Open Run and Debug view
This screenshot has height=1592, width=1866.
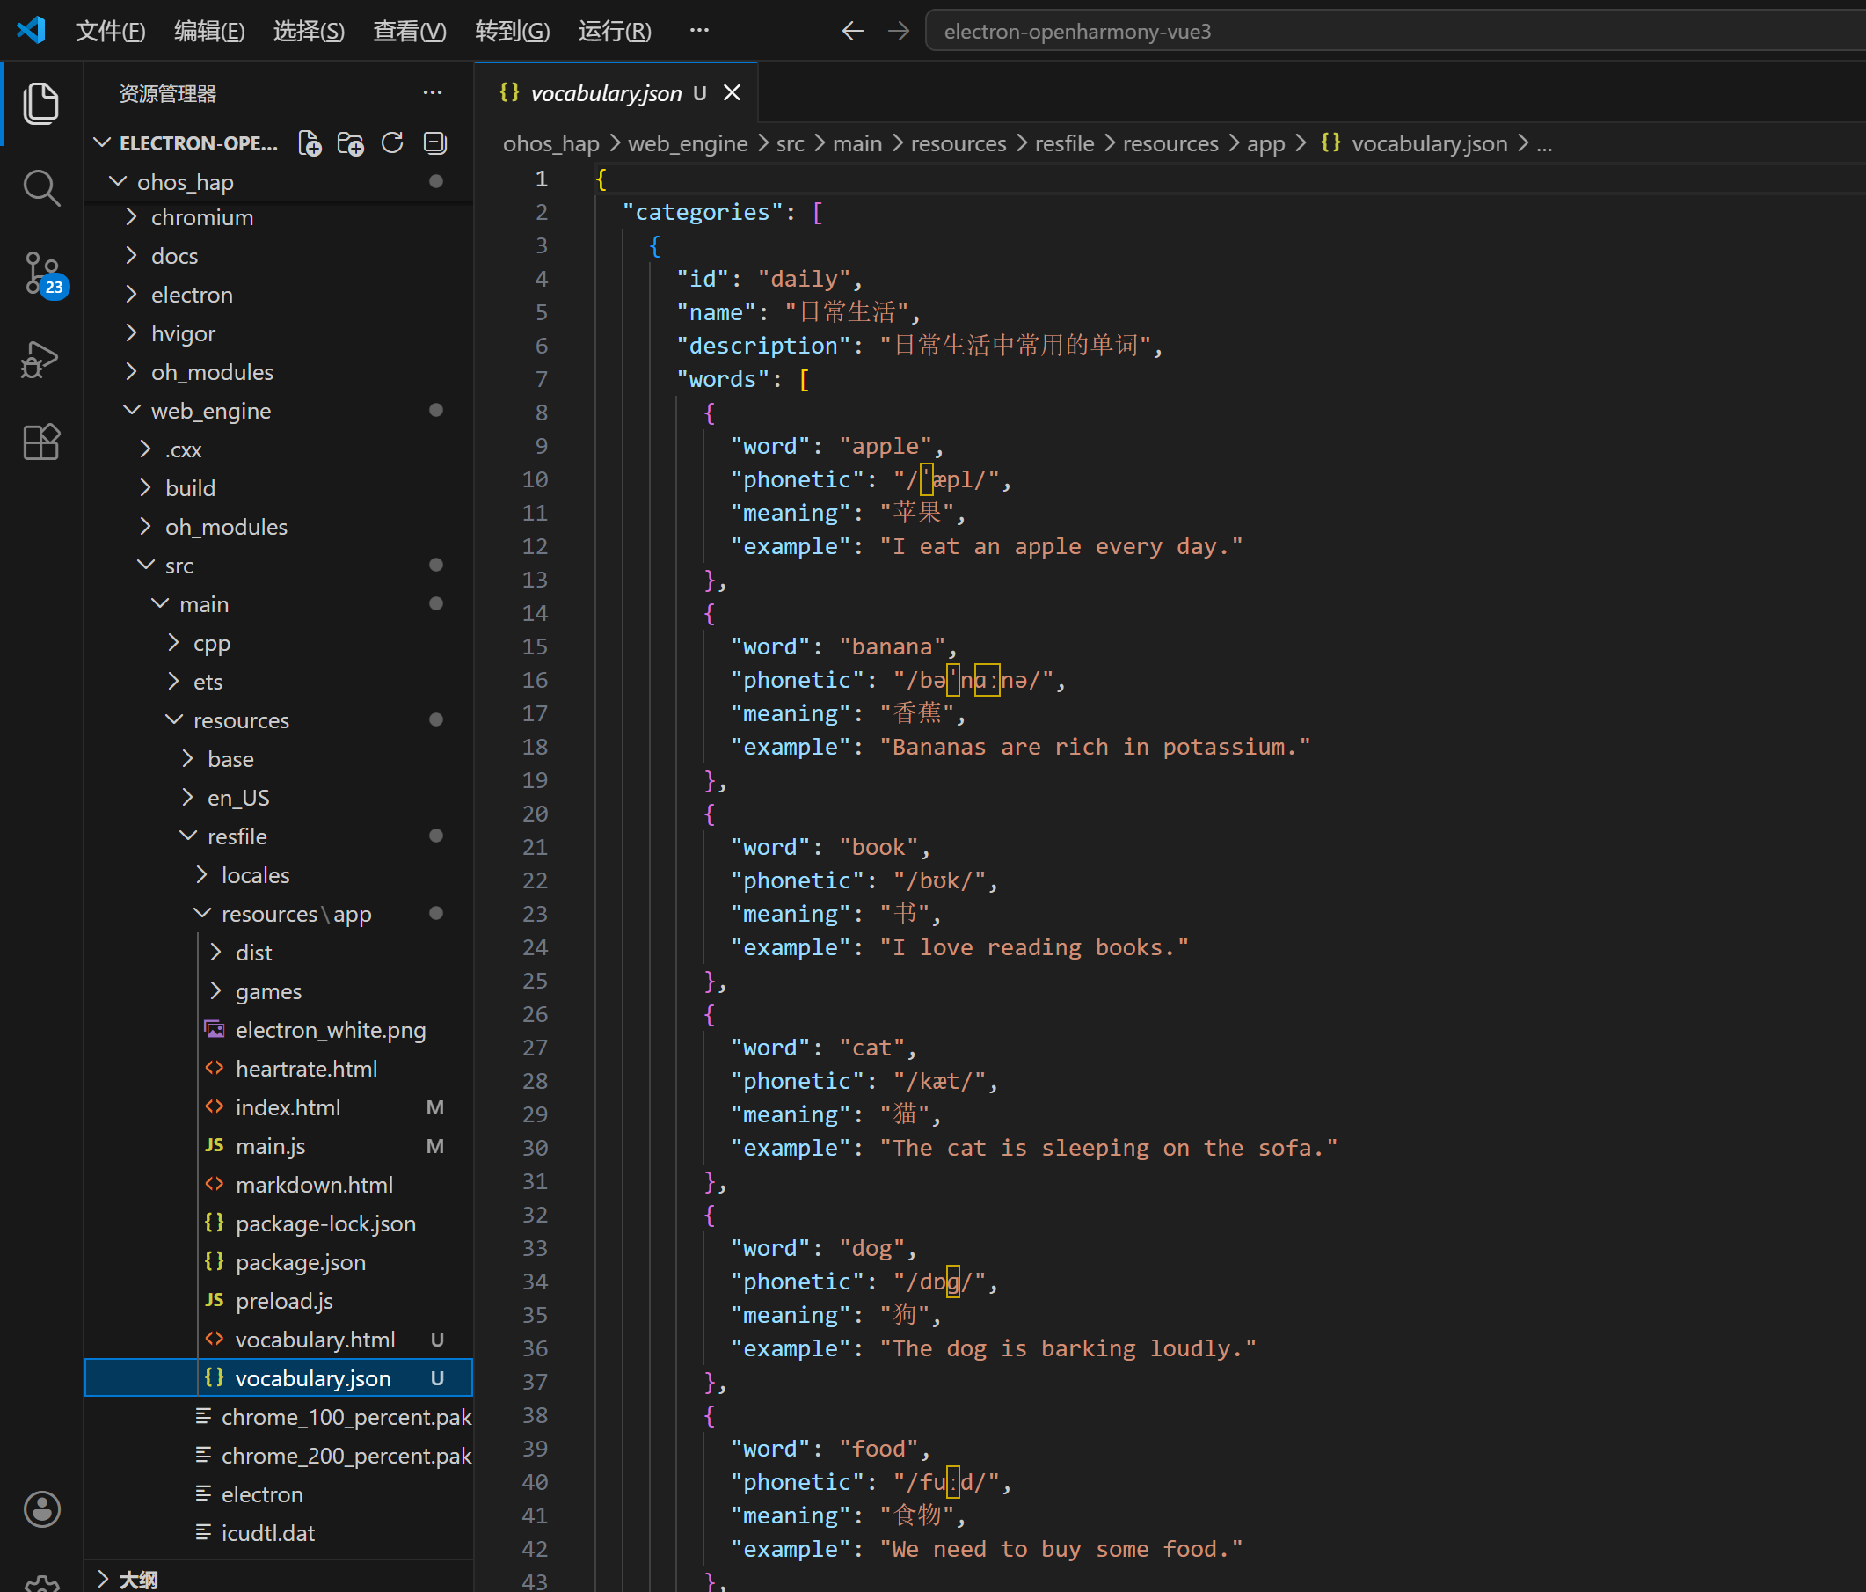40,359
